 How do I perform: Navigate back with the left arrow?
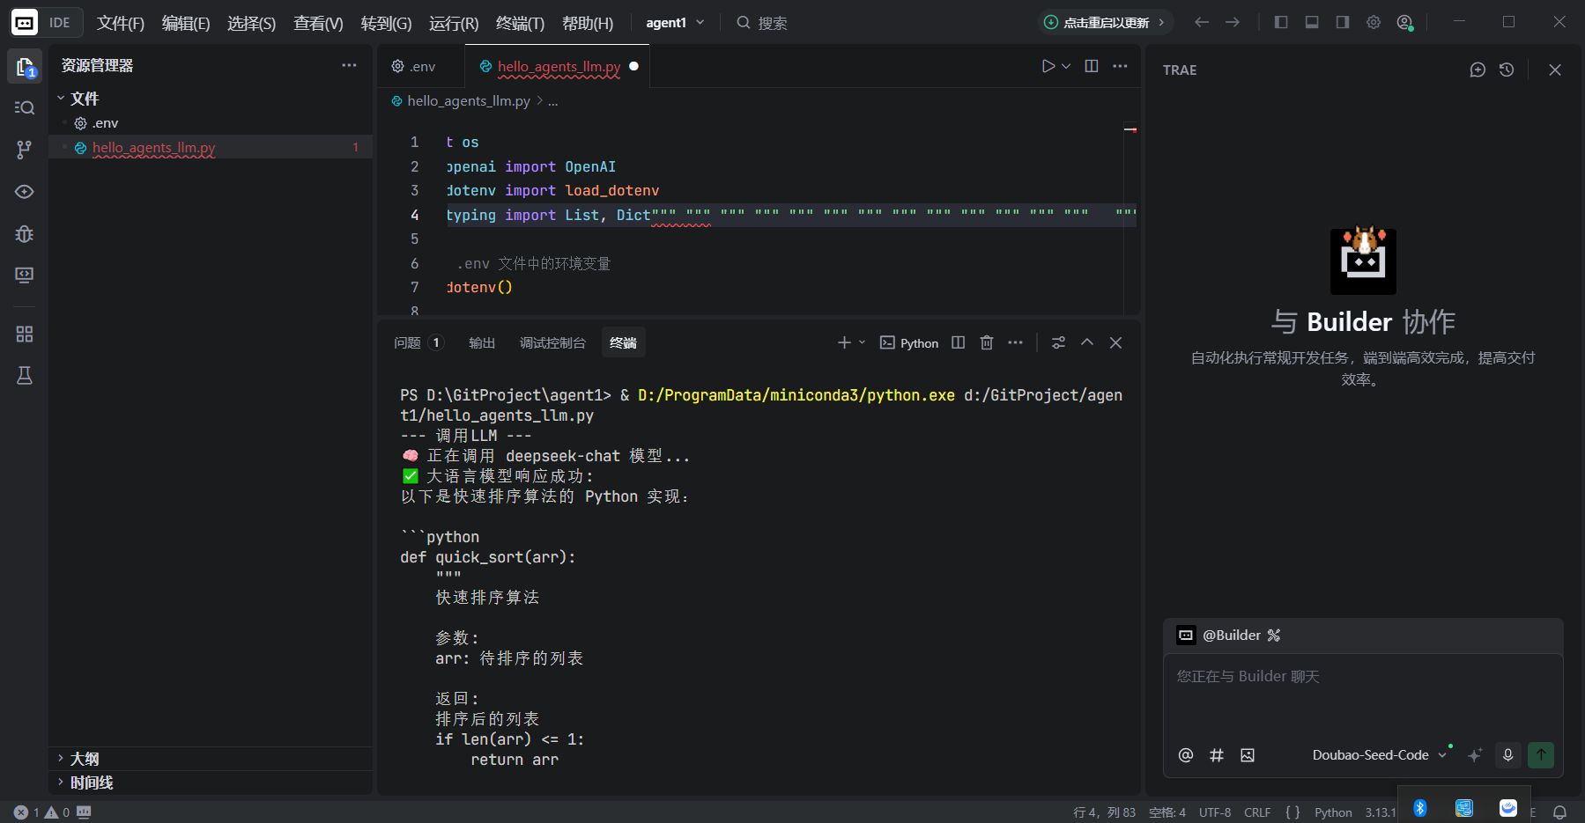pyautogui.click(x=1202, y=22)
